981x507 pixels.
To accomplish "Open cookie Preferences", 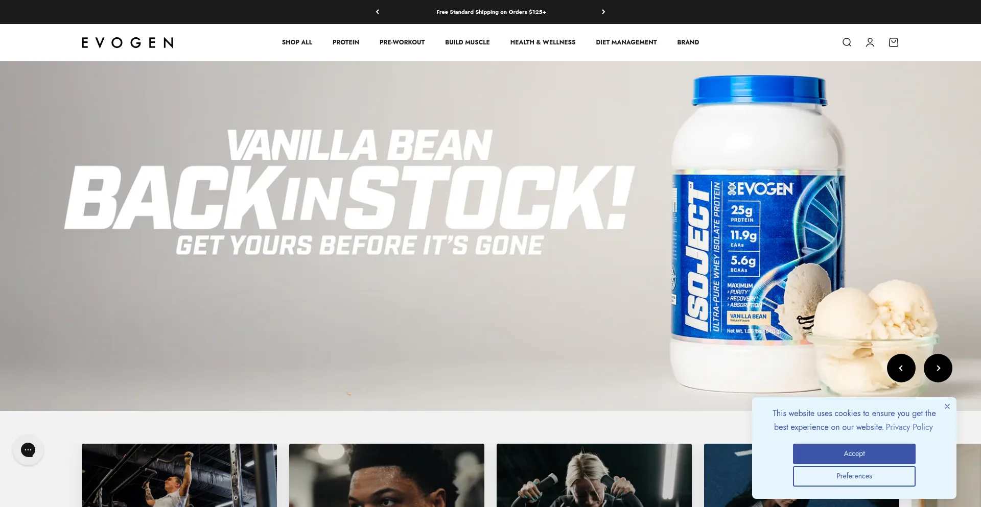I will pyautogui.click(x=854, y=476).
